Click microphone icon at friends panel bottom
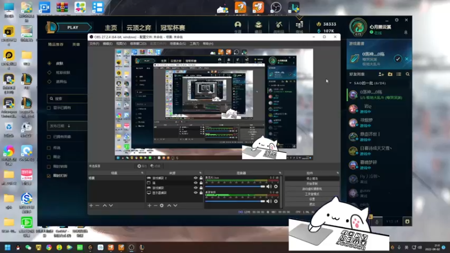This screenshot has height=253, width=450. point(377,222)
